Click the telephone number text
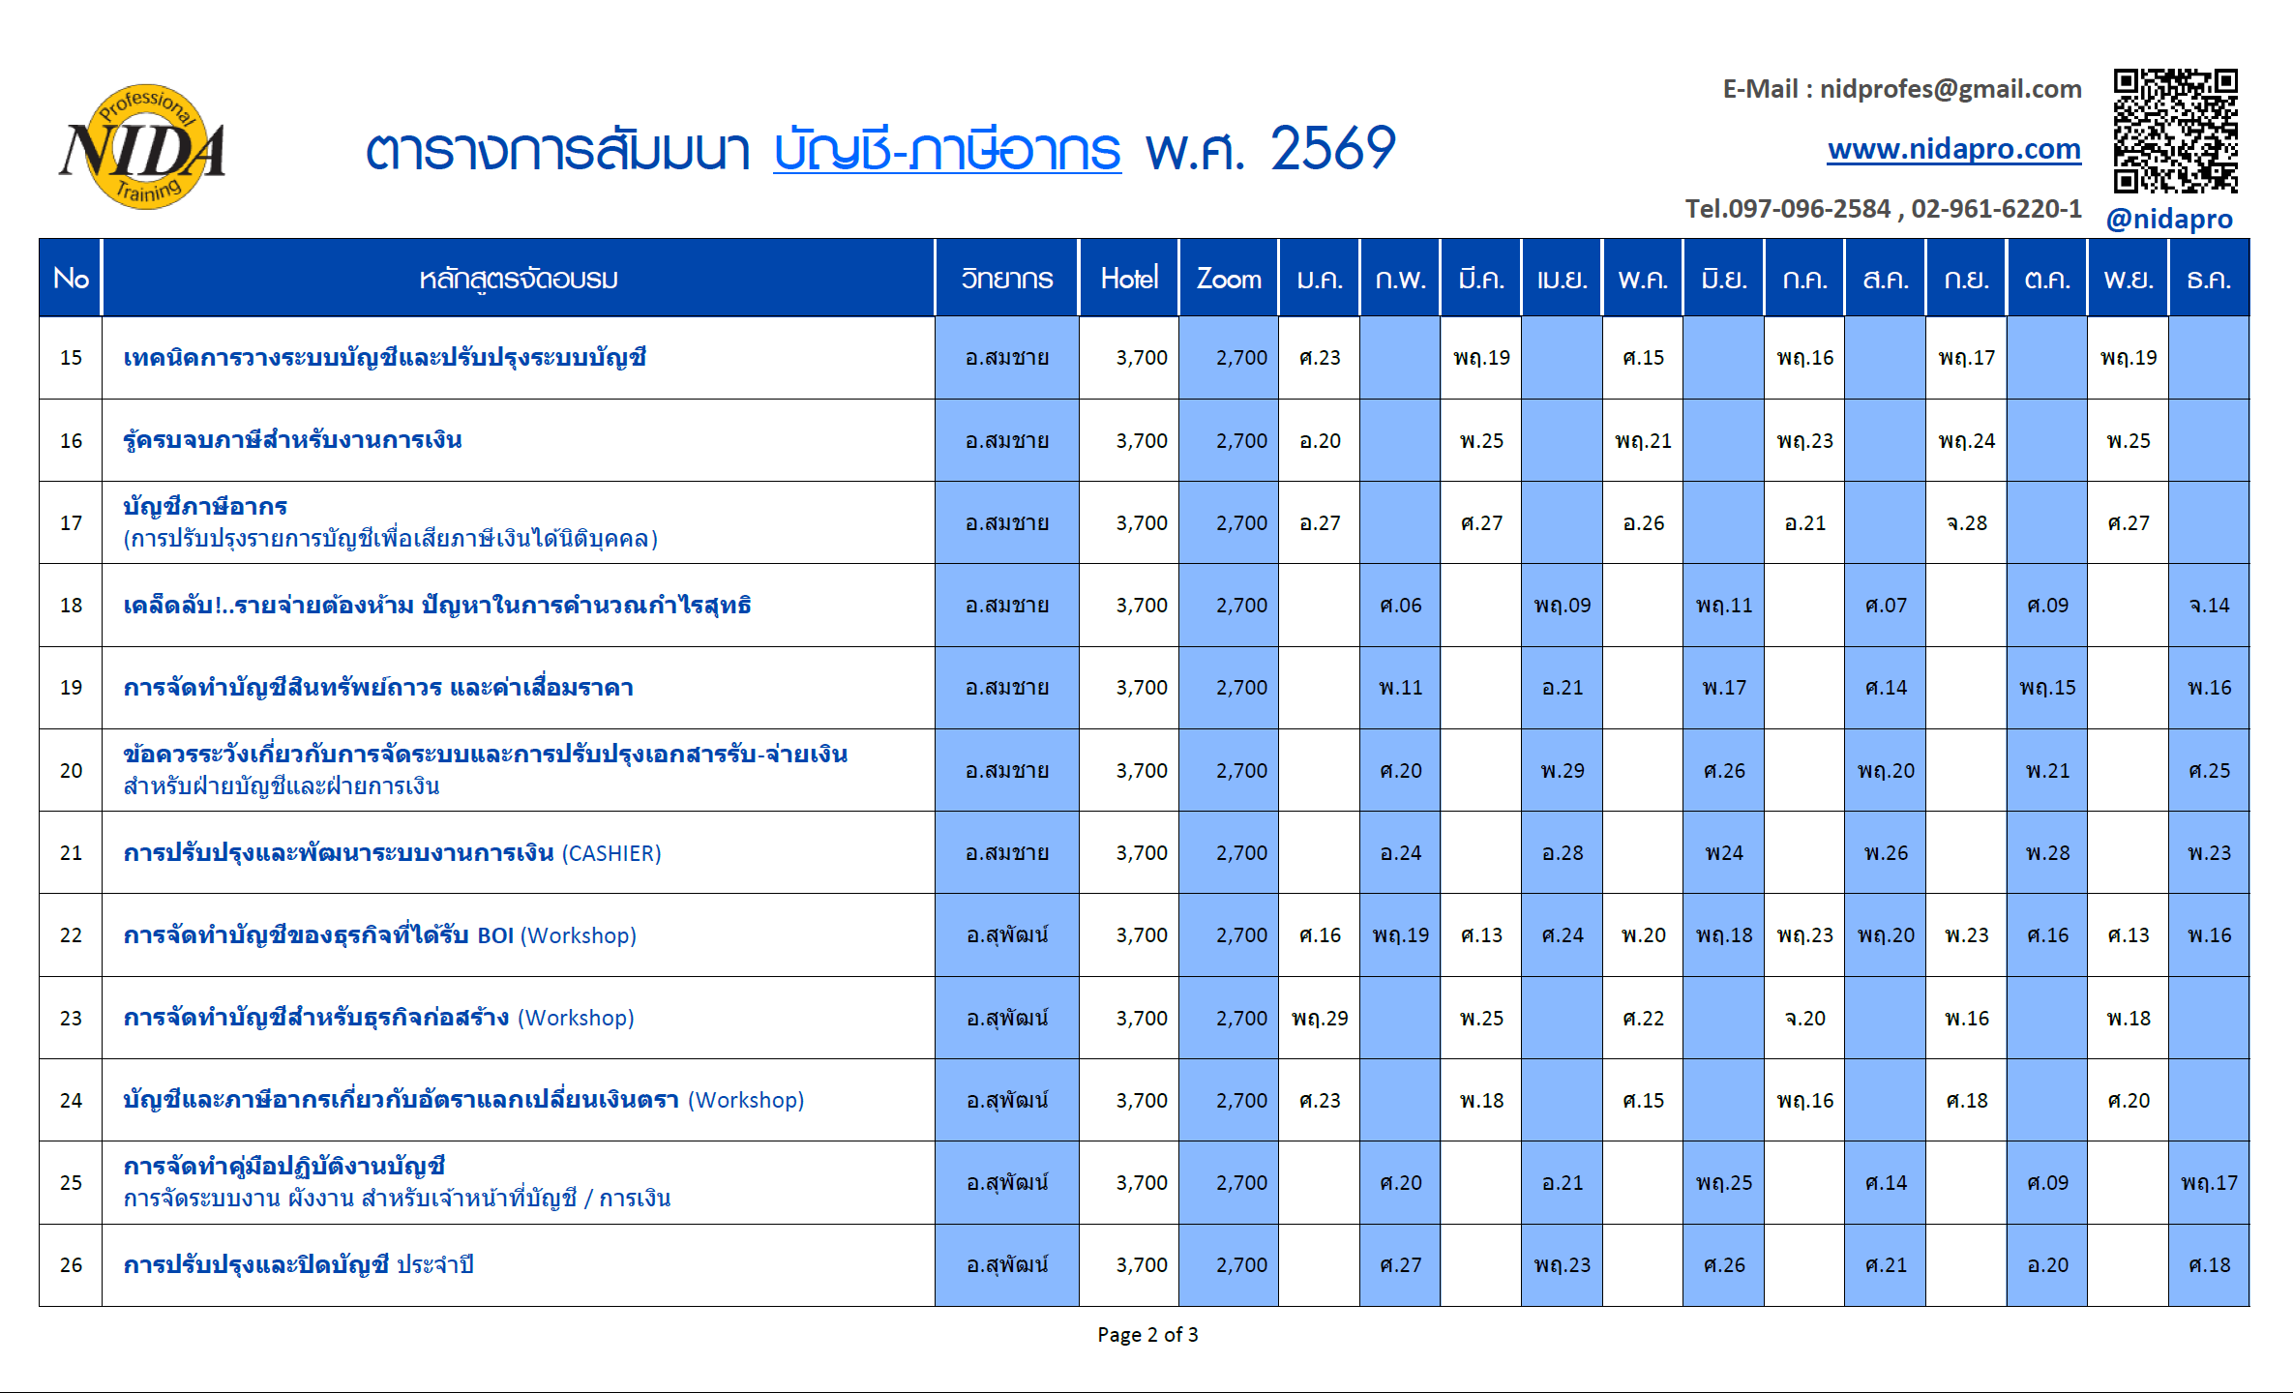 point(1883,209)
